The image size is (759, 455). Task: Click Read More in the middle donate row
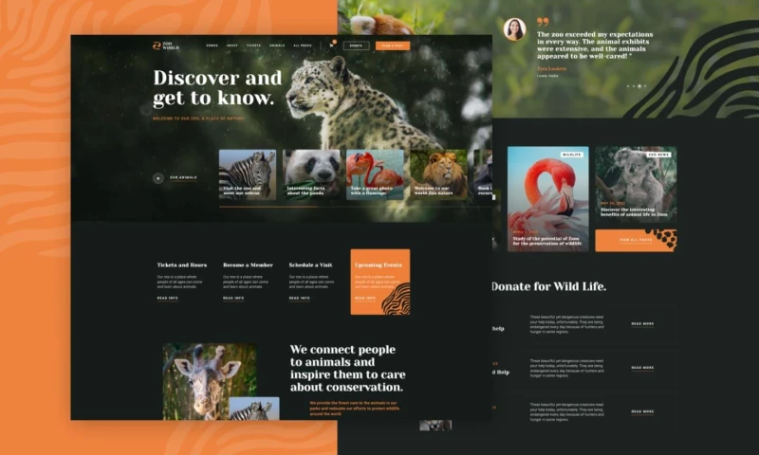642,368
